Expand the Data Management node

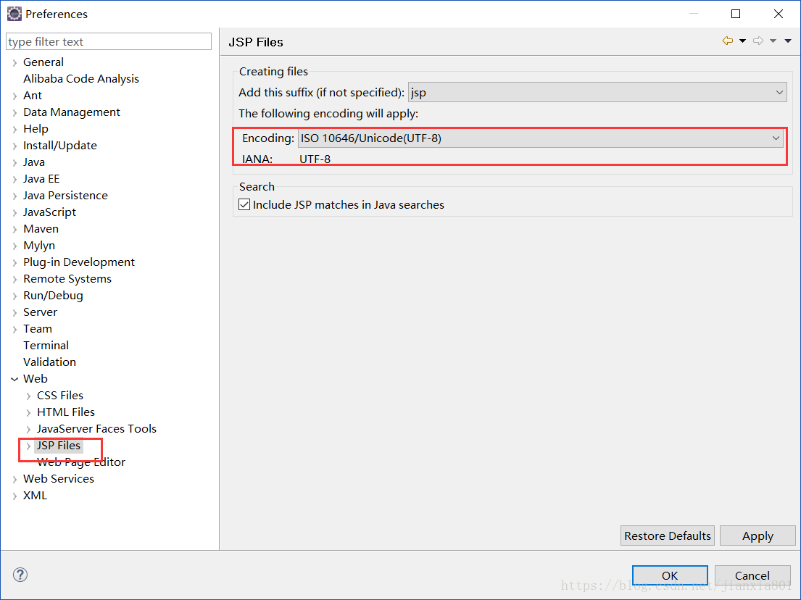click(x=14, y=113)
